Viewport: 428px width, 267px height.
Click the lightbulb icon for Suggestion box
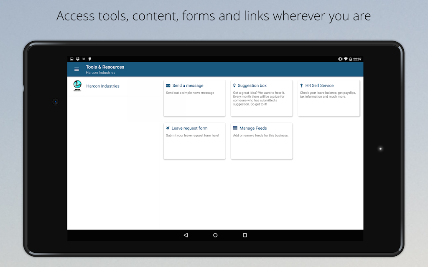234,86
